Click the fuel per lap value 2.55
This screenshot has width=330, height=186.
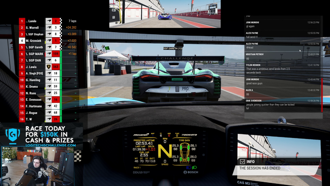[x=144, y=155]
